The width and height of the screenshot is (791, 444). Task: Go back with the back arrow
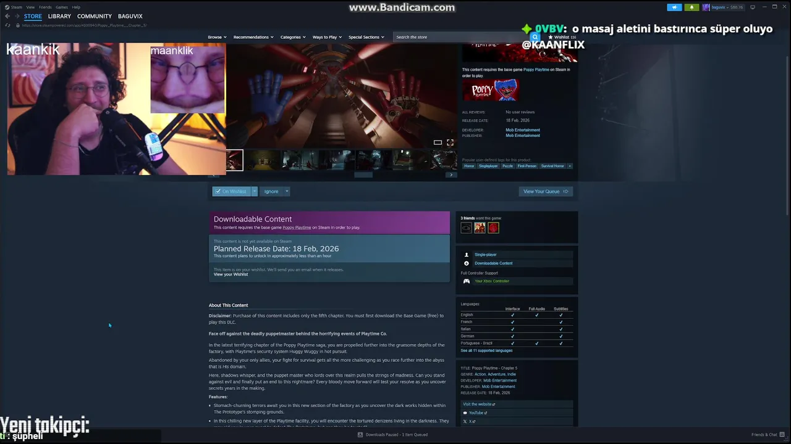point(7,16)
